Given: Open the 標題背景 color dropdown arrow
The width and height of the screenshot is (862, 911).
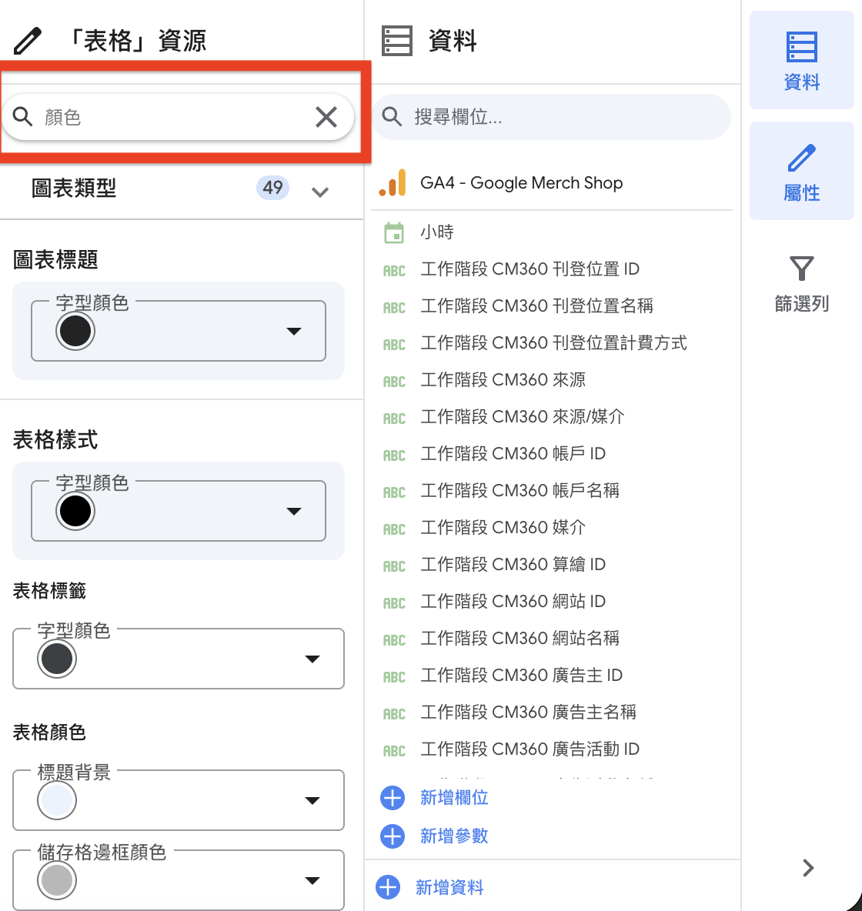Looking at the screenshot, I should [312, 801].
